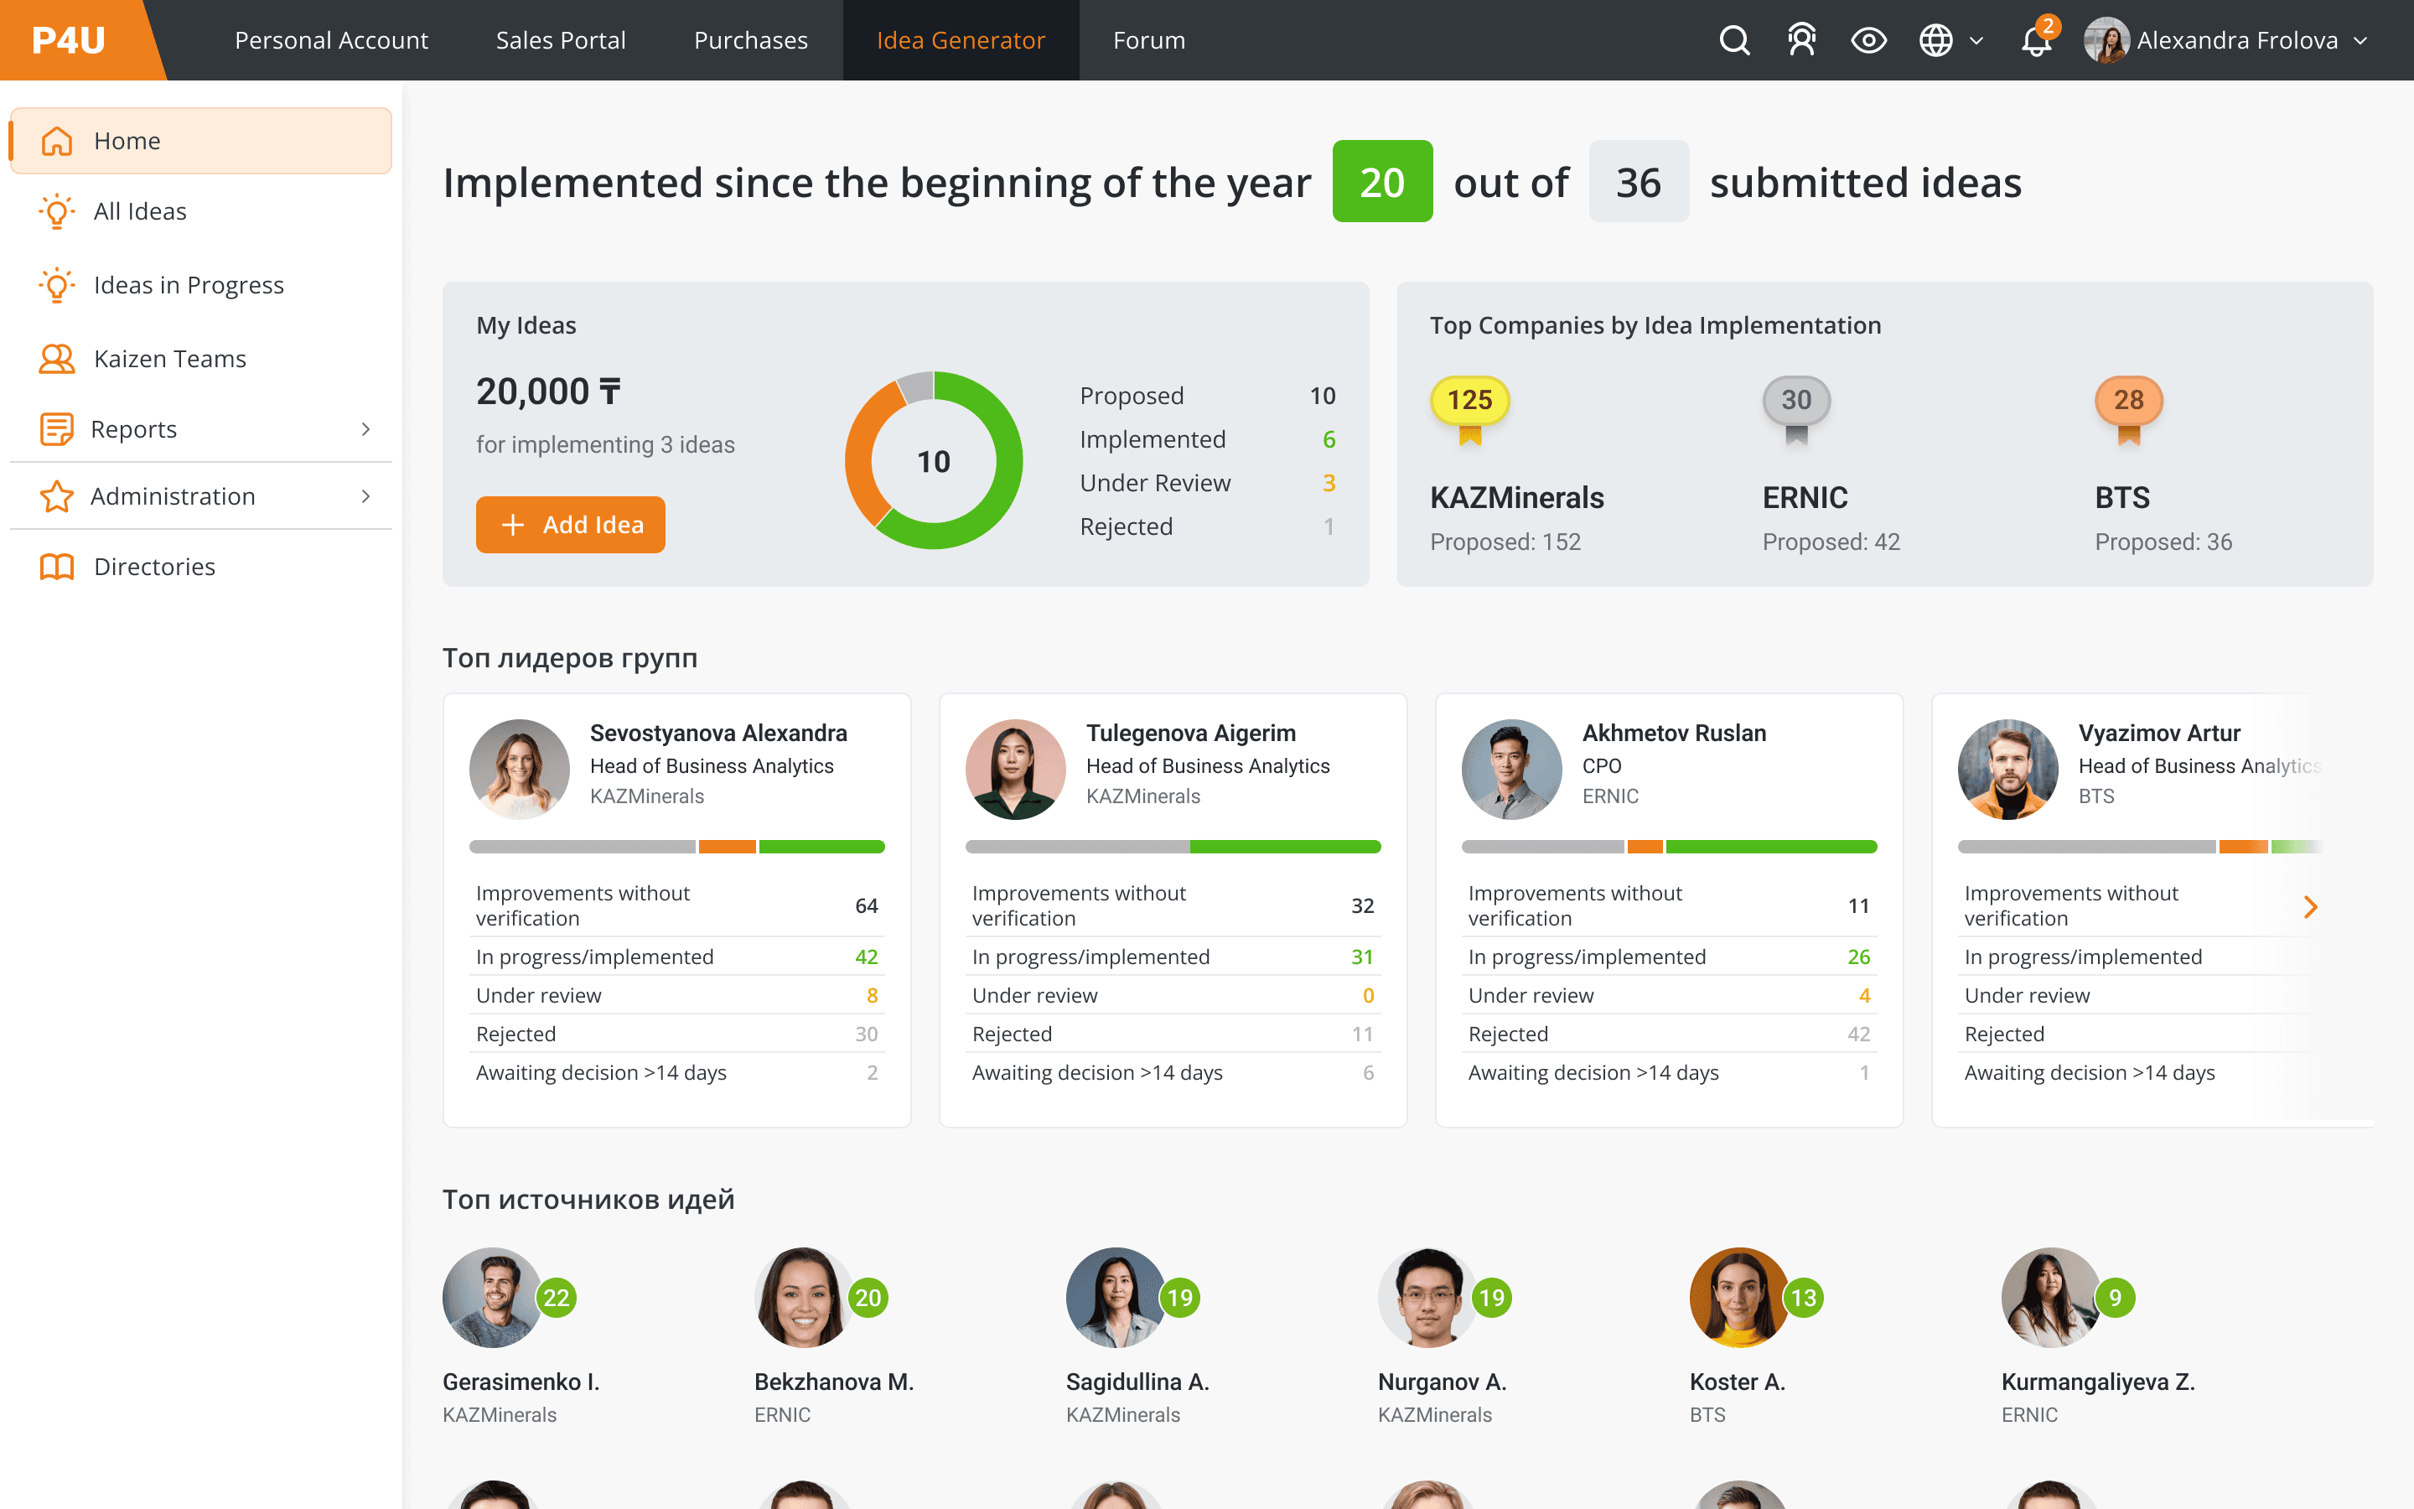Toggle the eye accessibility view icon
The image size is (2414, 1509).
(x=1868, y=40)
